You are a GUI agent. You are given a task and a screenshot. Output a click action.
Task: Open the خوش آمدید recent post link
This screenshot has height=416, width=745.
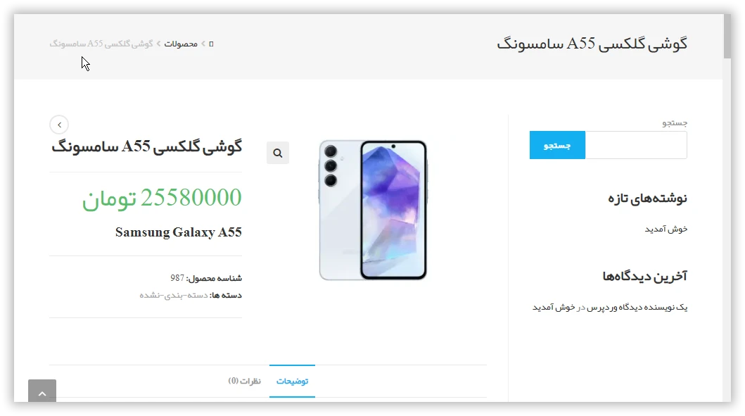666,229
